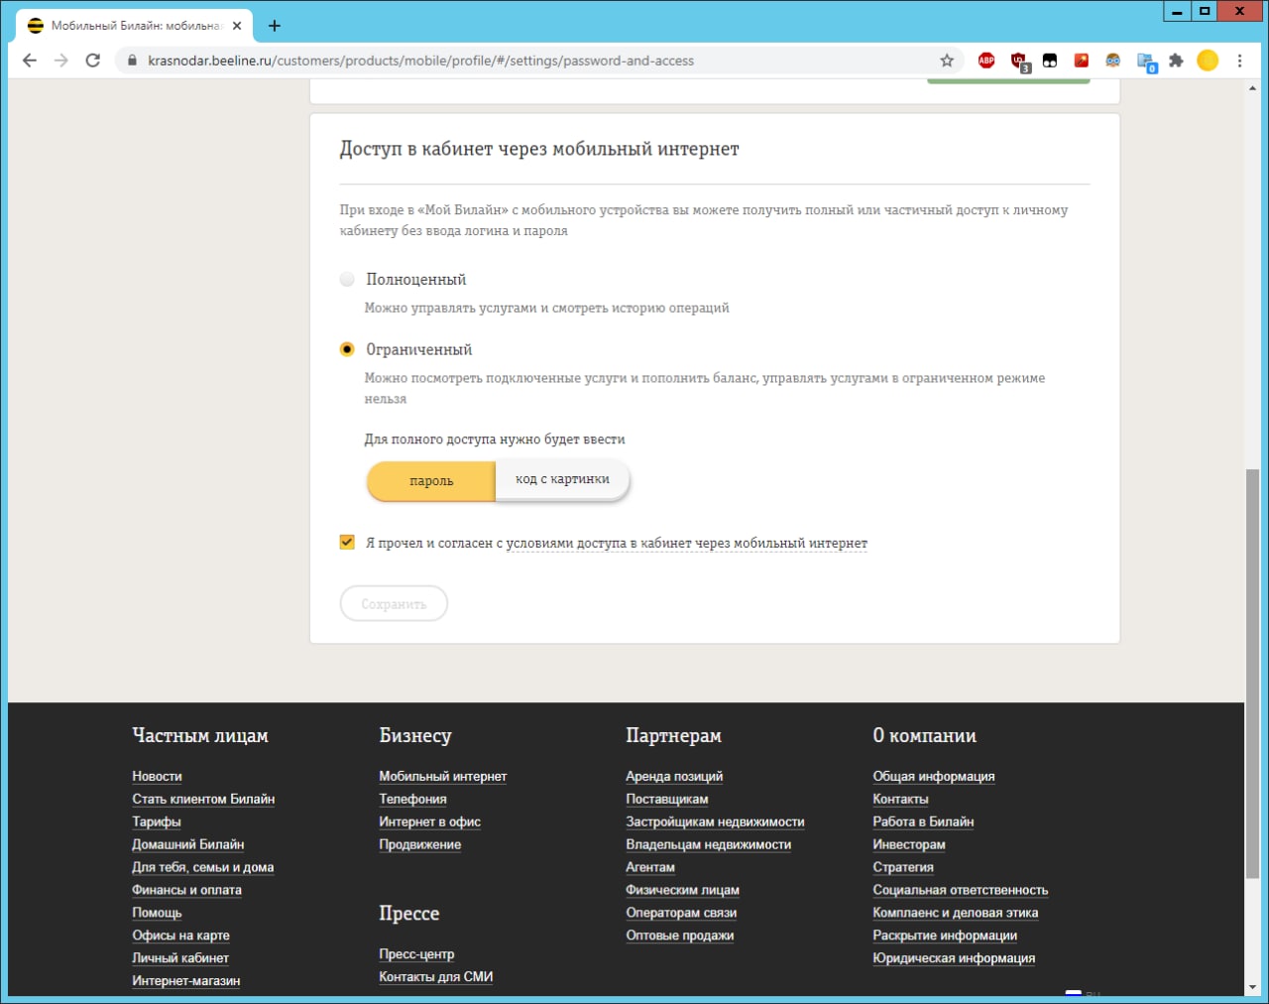The height and width of the screenshot is (1004, 1269).
Task: Open Поставщикам footer link
Action: (x=667, y=799)
